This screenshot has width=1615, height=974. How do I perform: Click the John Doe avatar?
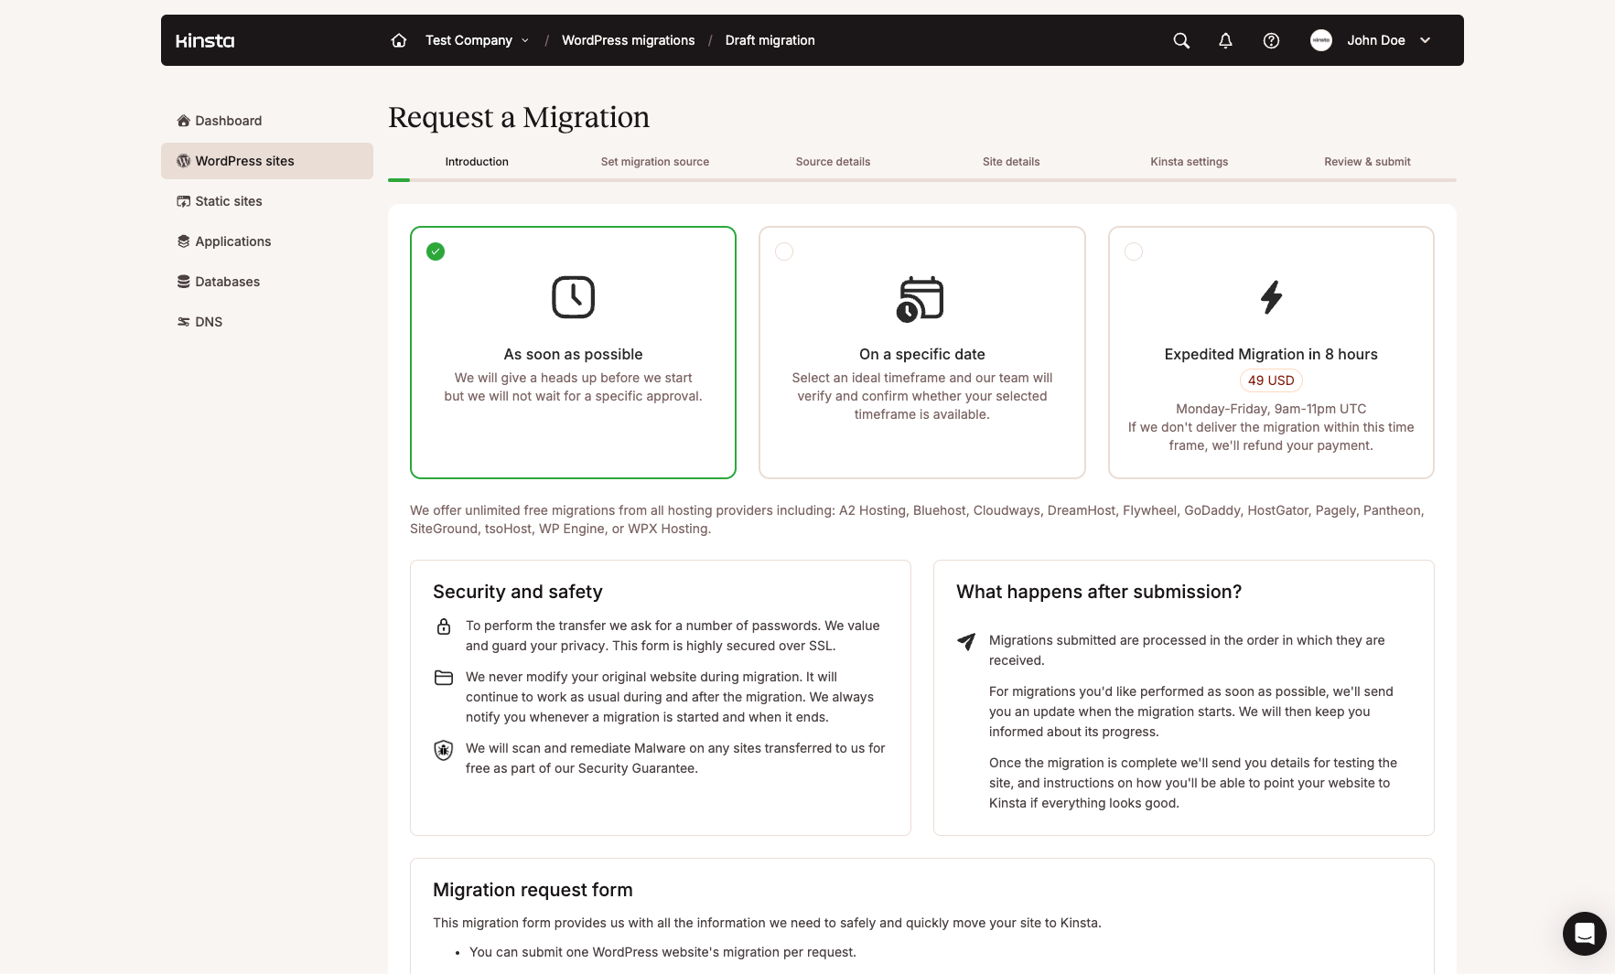pyautogui.click(x=1321, y=40)
